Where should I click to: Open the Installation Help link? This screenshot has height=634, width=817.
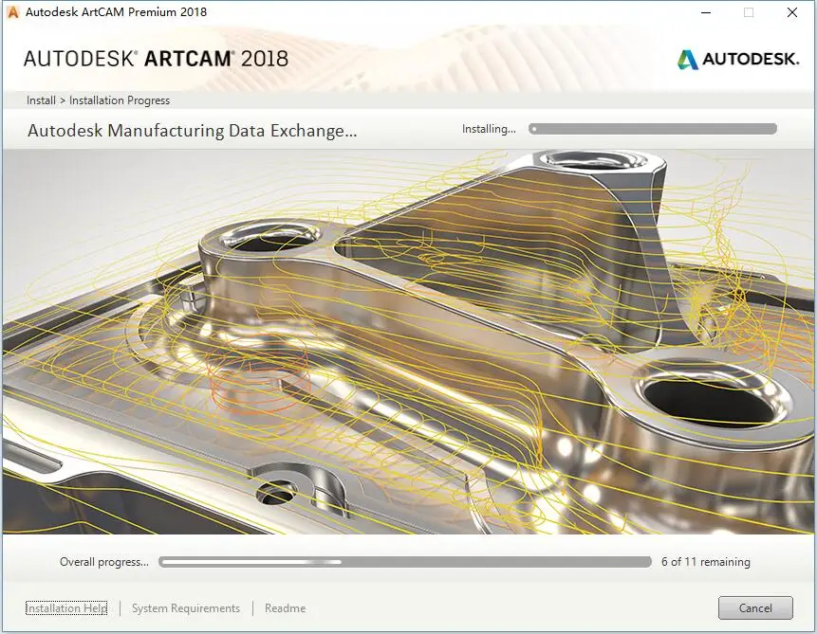66,608
